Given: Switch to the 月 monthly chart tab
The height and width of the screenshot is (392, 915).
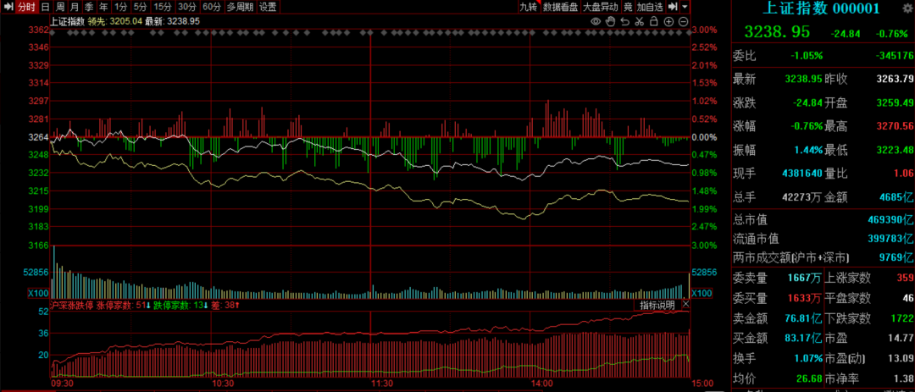Looking at the screenshot, I should (x=74, y=7).
